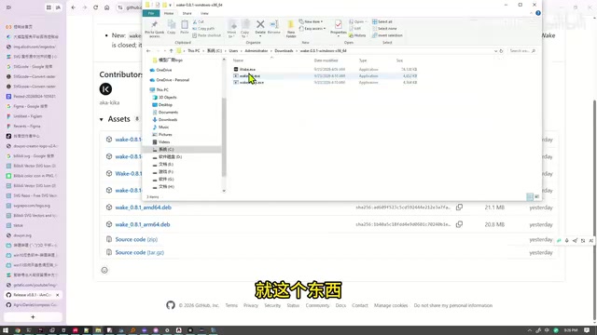Copy sha256 of wake_0.8.1_amd64.deb
597x335 pixels.
pos(460,208)
